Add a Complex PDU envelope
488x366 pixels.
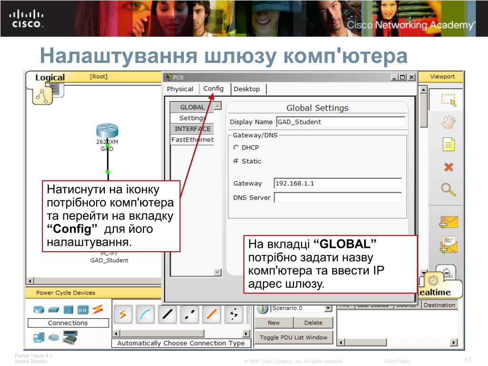448,244
